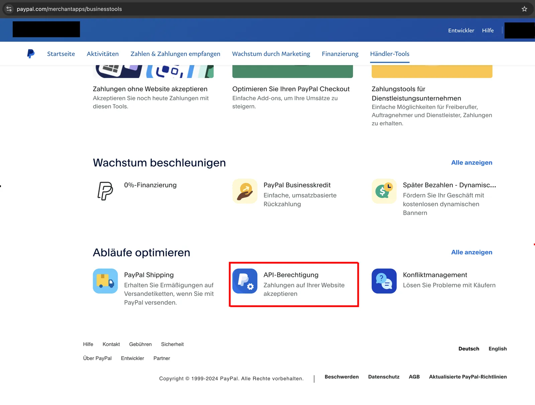Open Beschwerden footer link
This screenshot has width=535, height=405.
pos(341,377)
